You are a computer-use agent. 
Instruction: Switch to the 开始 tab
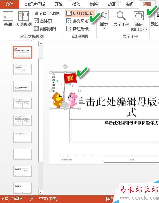tap(58, 4)
